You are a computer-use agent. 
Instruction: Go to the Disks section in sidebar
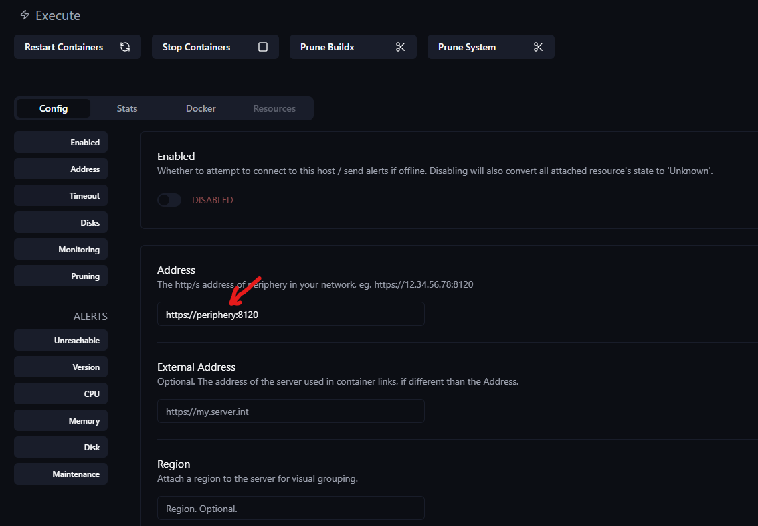pos(61,223)
